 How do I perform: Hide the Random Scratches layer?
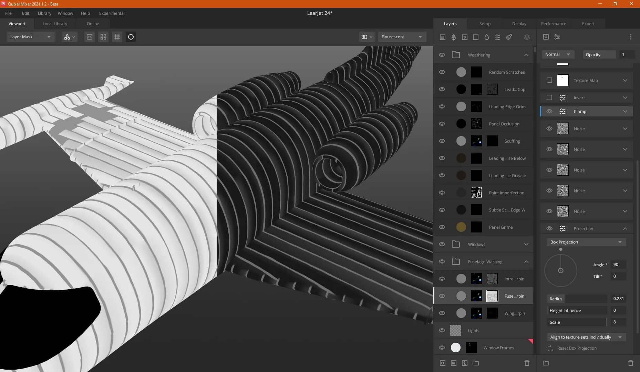coord(442,72)
